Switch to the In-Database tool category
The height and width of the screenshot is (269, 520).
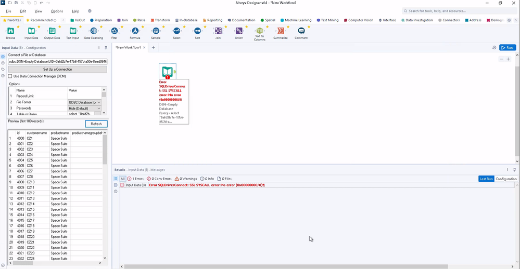pyautogui.click(x=186, y=20)
